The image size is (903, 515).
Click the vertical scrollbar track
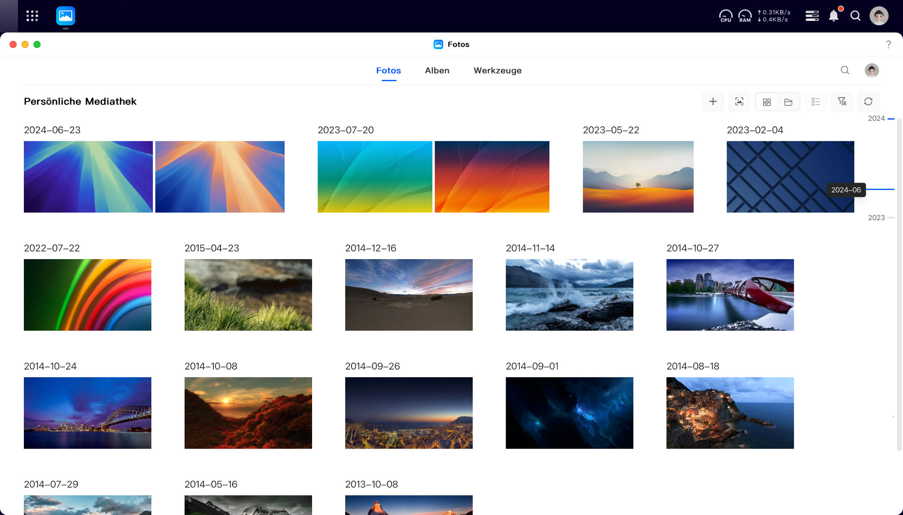pyautogui.click(x=899, y=285)
